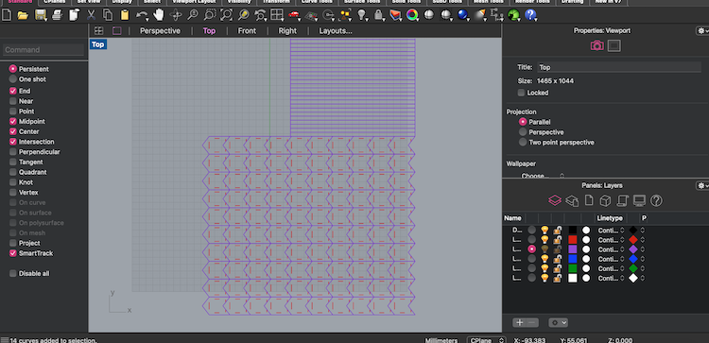This screenshot has height=343, width=709.
Task: Check the Disable all osnaps box
Action: click(12, 273)
